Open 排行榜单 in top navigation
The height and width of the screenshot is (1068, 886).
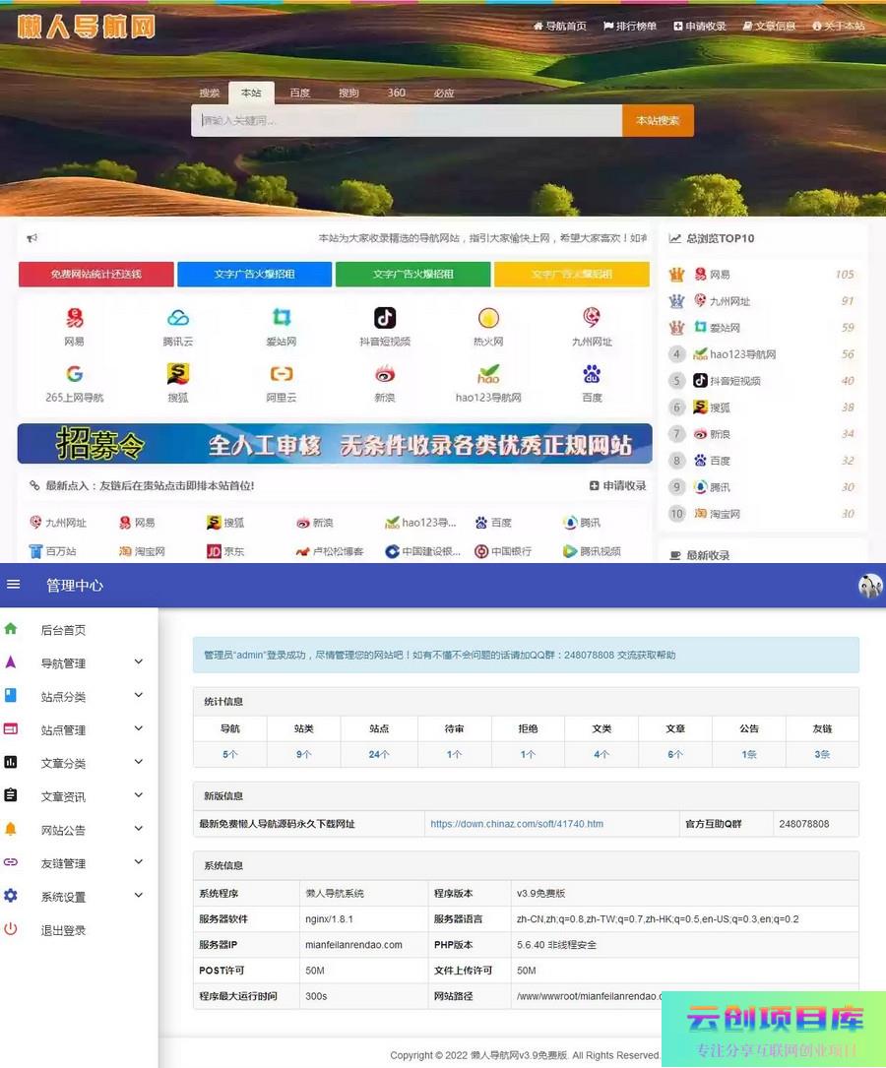point(630,27)
